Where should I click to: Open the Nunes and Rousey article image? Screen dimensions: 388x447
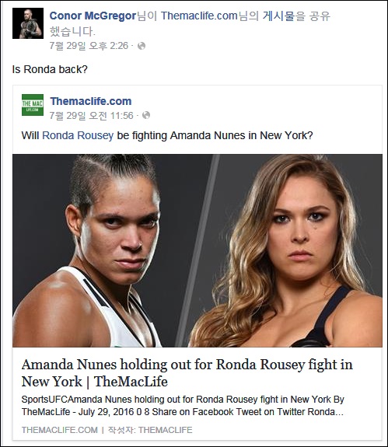[x=197, y=250]
